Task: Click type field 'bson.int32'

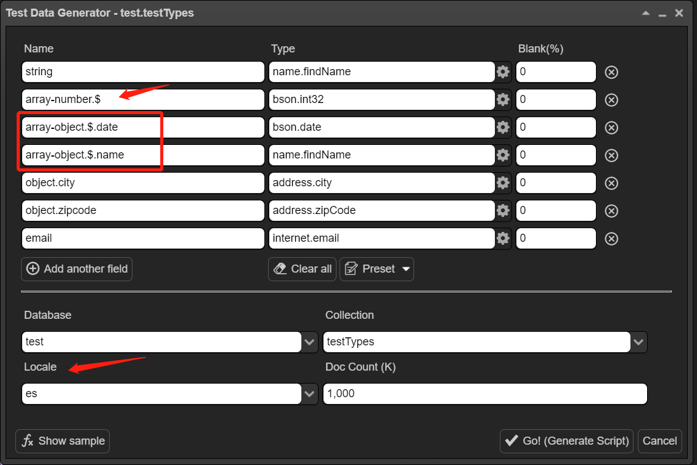Action: [382, 99]
